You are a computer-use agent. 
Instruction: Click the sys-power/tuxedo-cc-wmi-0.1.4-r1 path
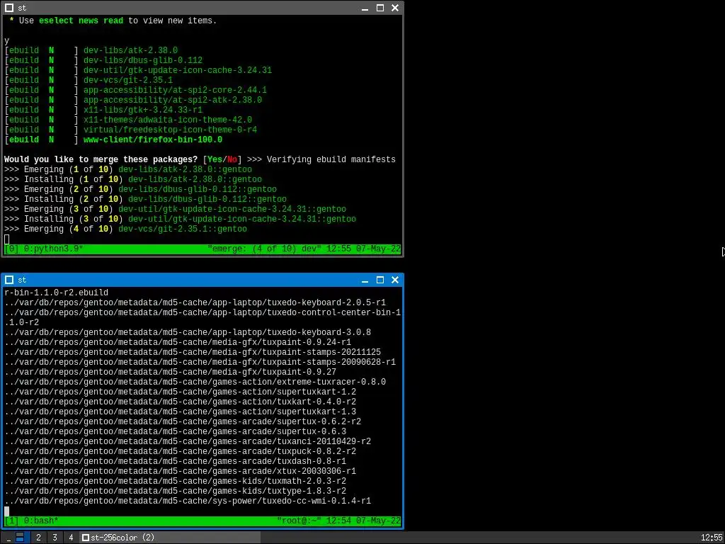pyautogui.click(x=188, y=501)
